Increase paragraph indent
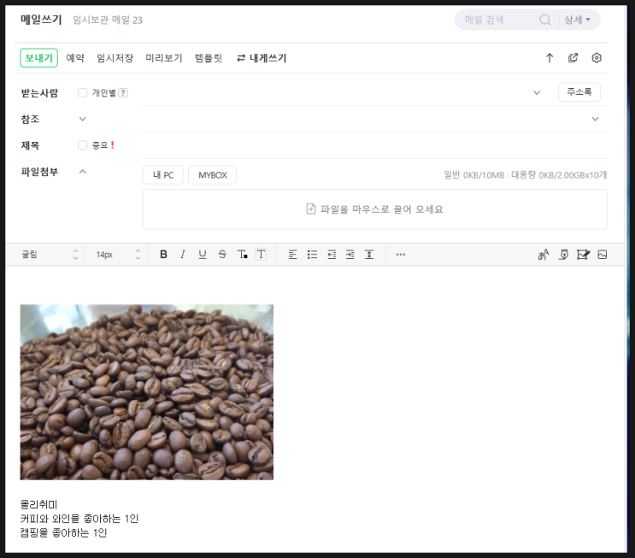This screenshot has height=558, width=635. coord(350,255)
